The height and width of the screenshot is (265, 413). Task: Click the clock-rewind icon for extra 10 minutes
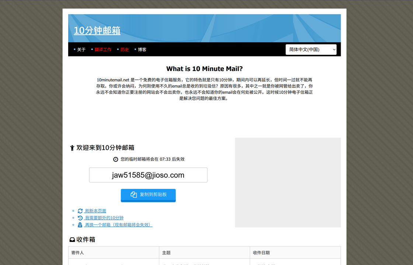[x=80, y=218]
